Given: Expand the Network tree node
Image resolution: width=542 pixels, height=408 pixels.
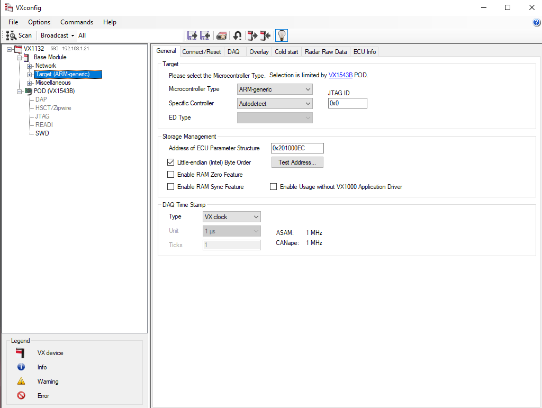Looking at the screenshot, I should tap(30, 66).
